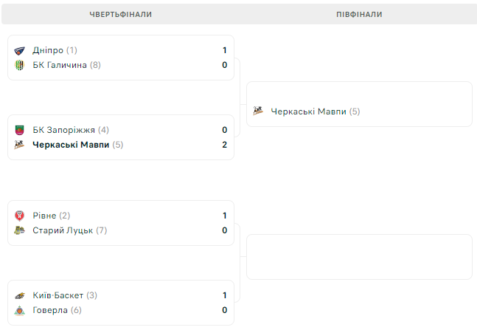Click Черкаські Мавпи name in semifinal card
The height and width of the screenshot is (330, 477).
tap(309, 111)
